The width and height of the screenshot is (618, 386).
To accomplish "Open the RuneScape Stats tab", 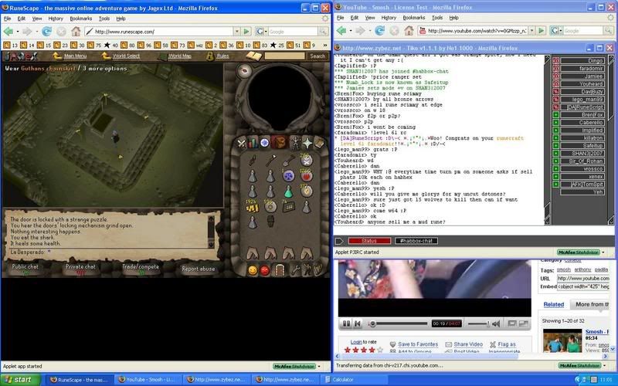I will click(253, 143).
